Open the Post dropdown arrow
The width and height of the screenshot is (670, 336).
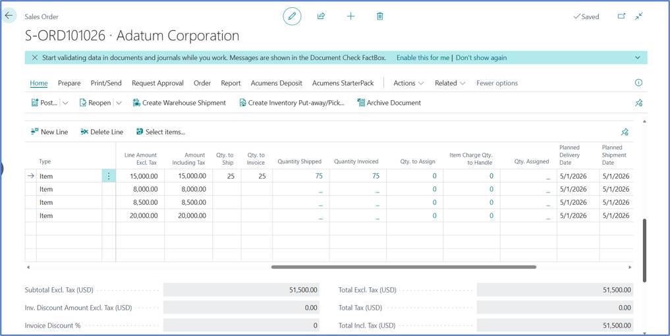pos(65,103)
